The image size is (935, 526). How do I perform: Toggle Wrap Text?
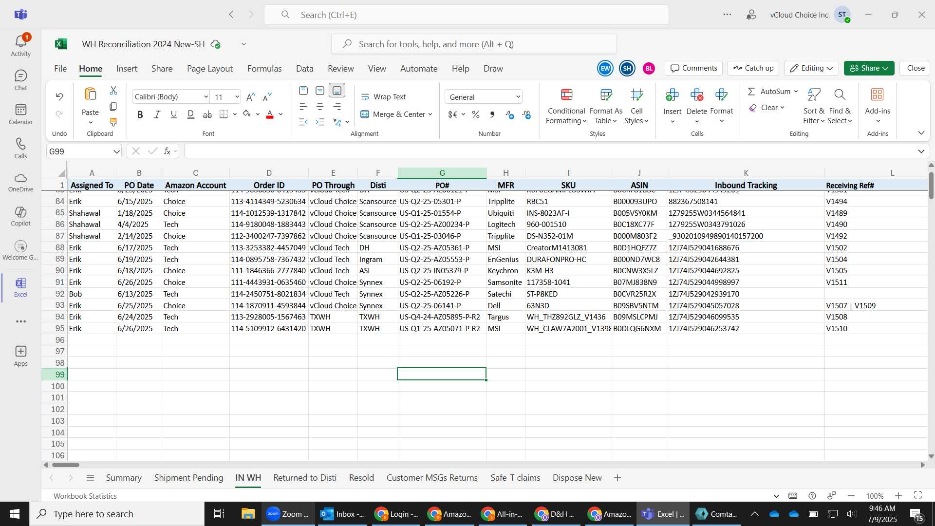(x=383, y=97)
